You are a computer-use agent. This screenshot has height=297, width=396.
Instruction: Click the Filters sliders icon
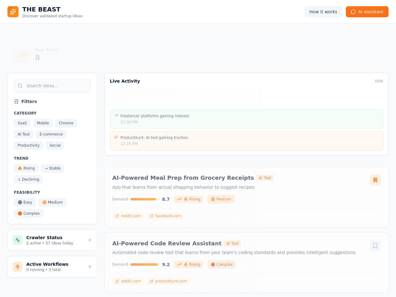(x=16, y=101)
